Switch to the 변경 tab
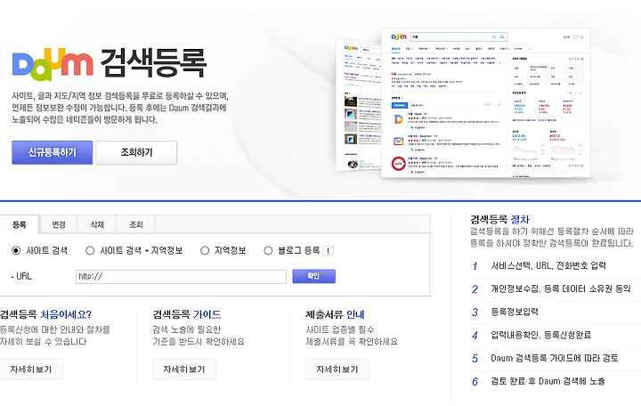 [x=59, y=224]
